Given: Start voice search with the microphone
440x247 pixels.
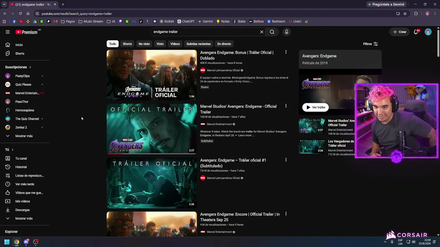Looking at the screenshot, I should (287, 32).
